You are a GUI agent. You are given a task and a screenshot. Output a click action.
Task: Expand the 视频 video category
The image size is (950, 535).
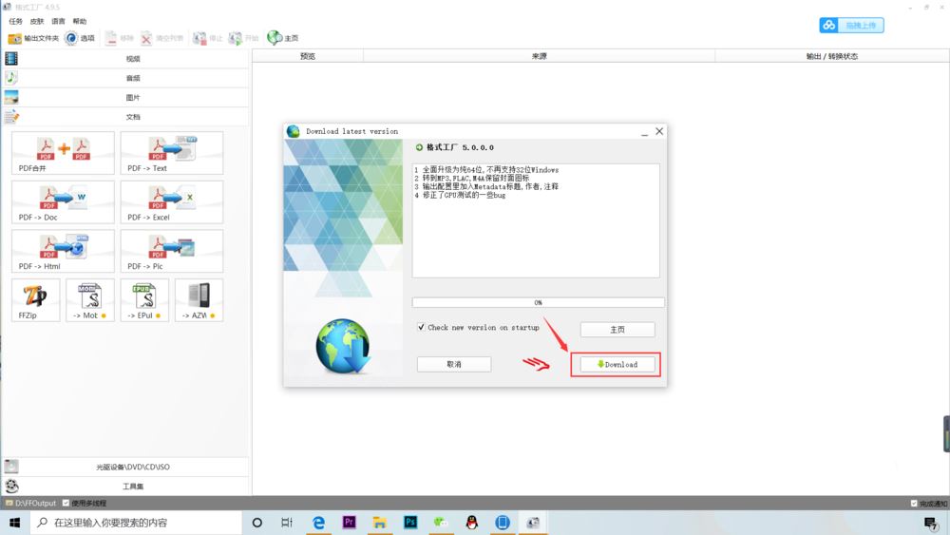(125, 59)
